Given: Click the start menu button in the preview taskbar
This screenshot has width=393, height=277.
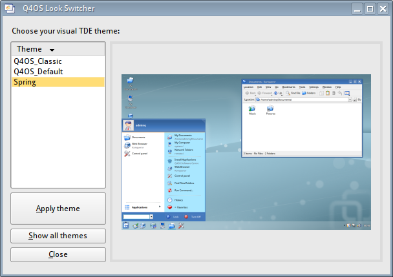Looking at the screenshot, I should coord(125,225).
